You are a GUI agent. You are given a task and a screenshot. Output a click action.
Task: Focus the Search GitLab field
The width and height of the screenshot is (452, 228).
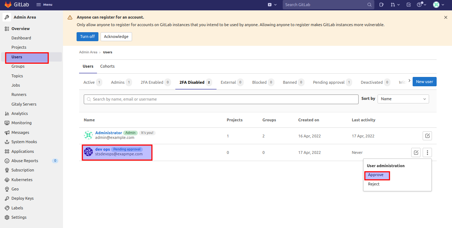tap(328, 5)
